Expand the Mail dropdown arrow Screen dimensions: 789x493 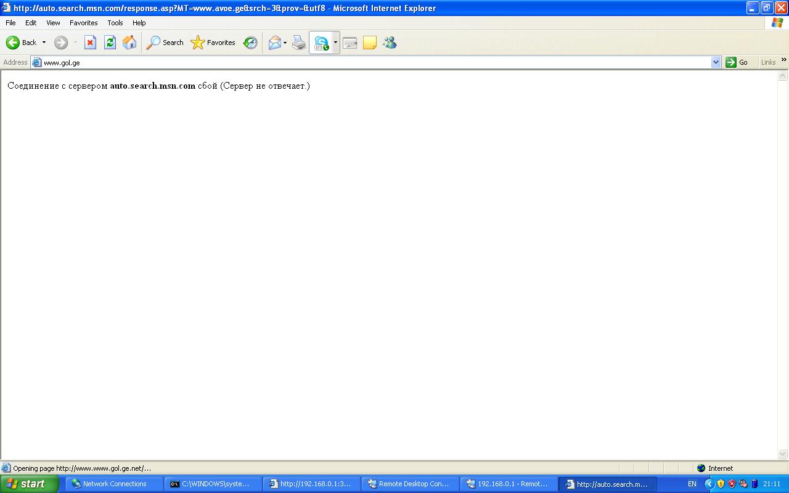click(x=285, y=43)
